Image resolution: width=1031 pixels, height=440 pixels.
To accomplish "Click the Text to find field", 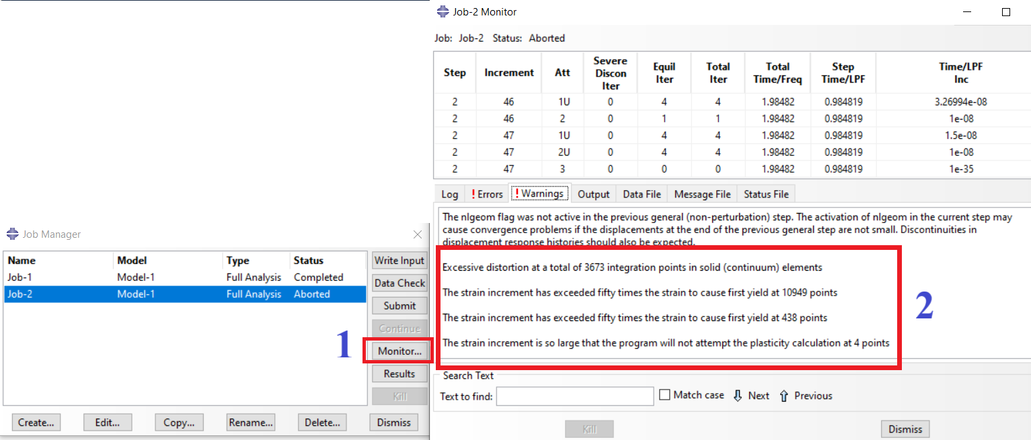I will 575,396.
